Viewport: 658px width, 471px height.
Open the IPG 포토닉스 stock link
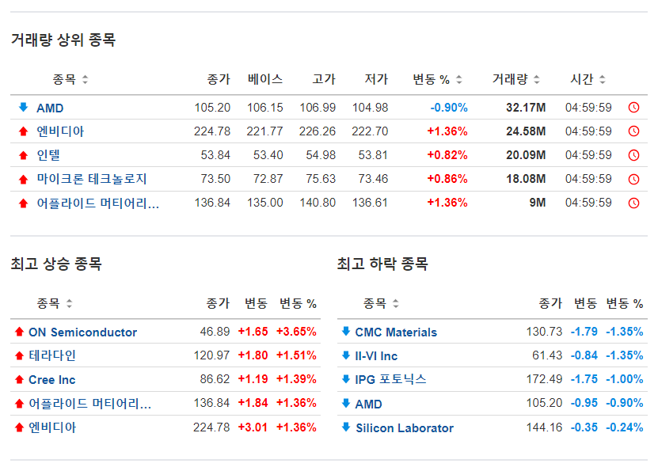[390, 379]
